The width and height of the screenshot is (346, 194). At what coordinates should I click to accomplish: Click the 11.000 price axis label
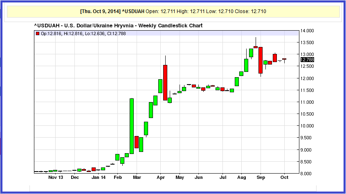[307, 102]
